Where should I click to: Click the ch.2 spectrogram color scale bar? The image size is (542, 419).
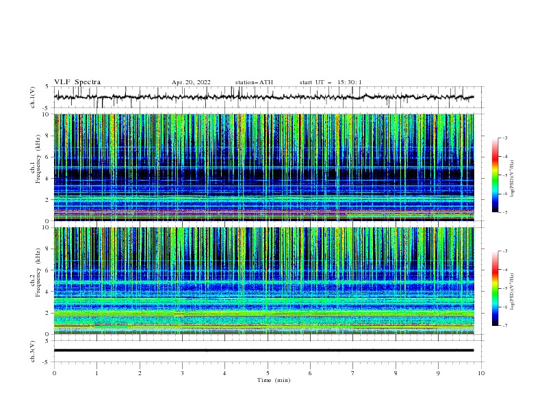[495, 288]
